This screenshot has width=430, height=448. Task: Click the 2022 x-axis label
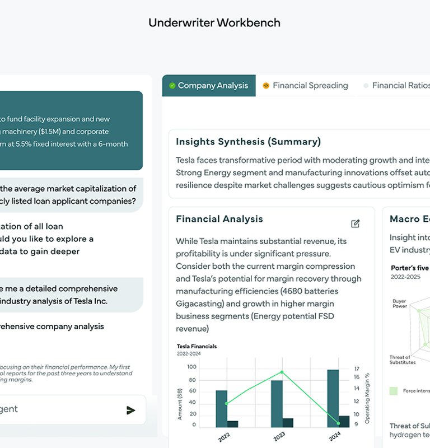pyautogui.click(x=224, y=437)
